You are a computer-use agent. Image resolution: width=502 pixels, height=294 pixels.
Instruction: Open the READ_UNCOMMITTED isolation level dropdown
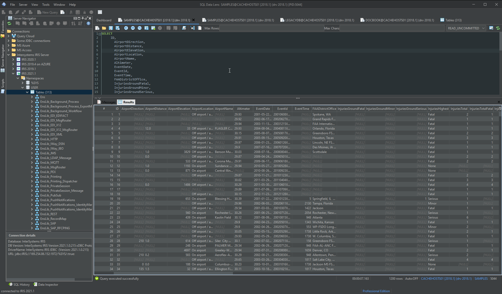[x=466, y=28]
